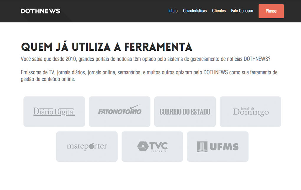Go to Características in the navigation
301x190 pixels.
[195, 11]
